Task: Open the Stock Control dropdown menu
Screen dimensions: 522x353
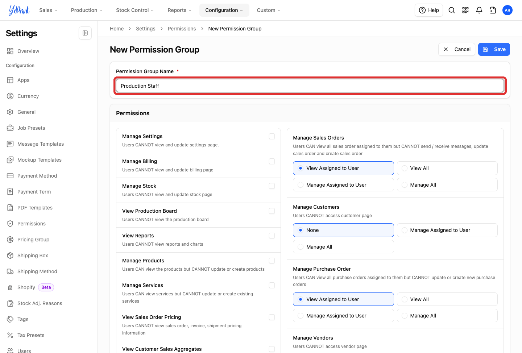Action: click(135, 10)
